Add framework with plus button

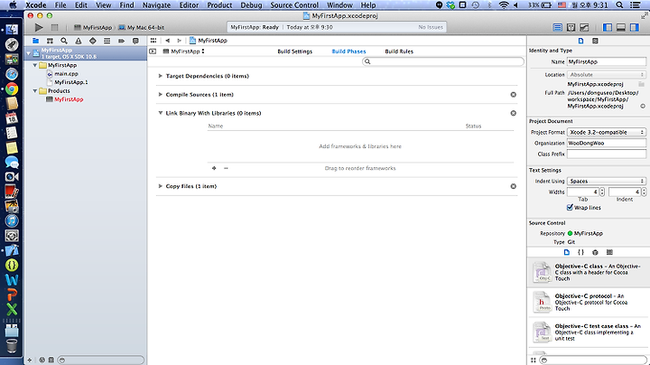click(x=214, y=168)
